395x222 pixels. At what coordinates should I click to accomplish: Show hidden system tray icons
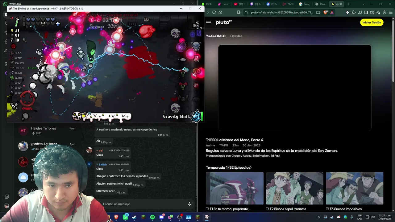[x=319, y=217]
